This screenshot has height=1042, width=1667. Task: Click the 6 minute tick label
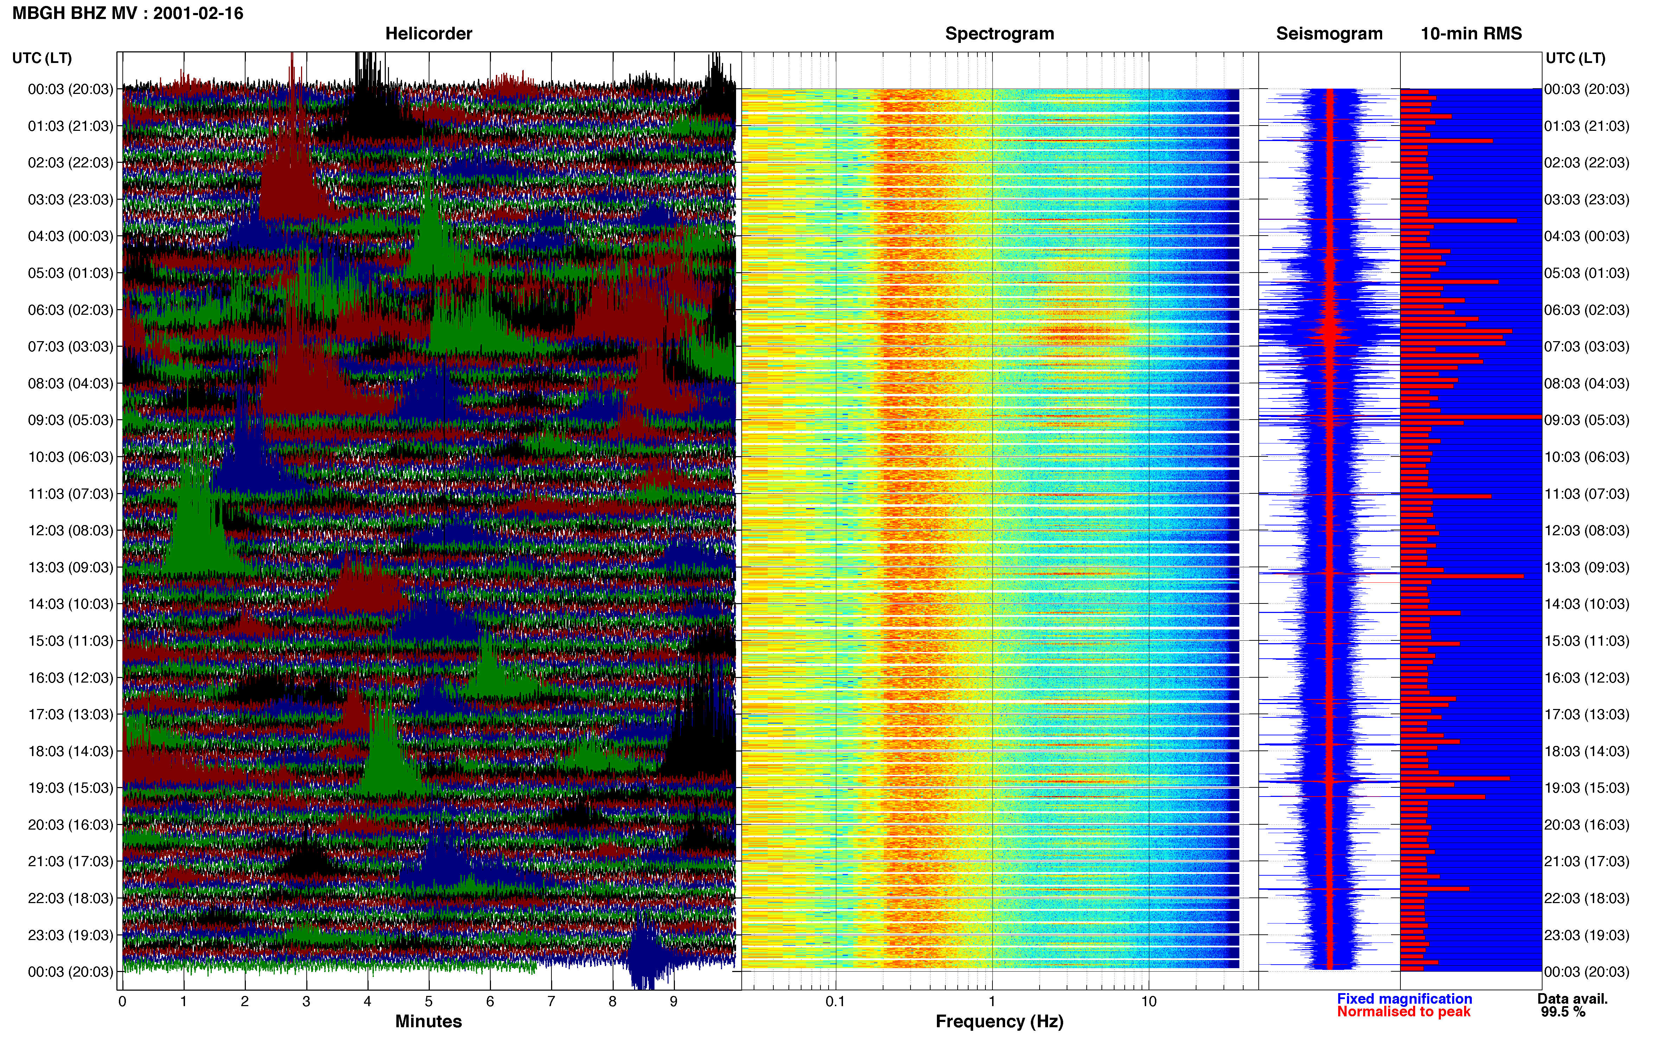pyautogui.click(x=490, y=1001)
